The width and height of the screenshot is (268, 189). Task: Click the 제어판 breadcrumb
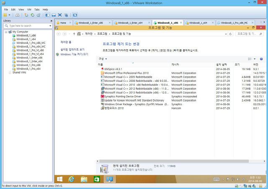click(x=89, y=34)
